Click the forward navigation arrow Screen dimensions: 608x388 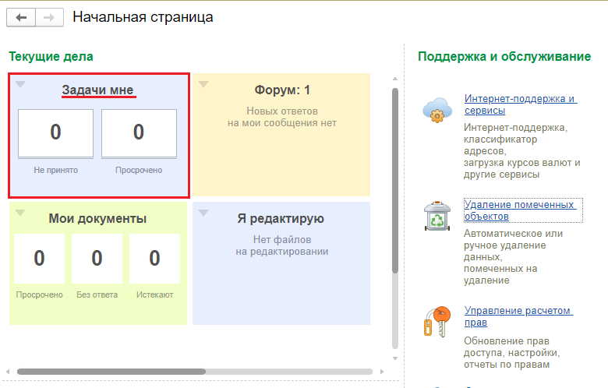coord(49,17)
